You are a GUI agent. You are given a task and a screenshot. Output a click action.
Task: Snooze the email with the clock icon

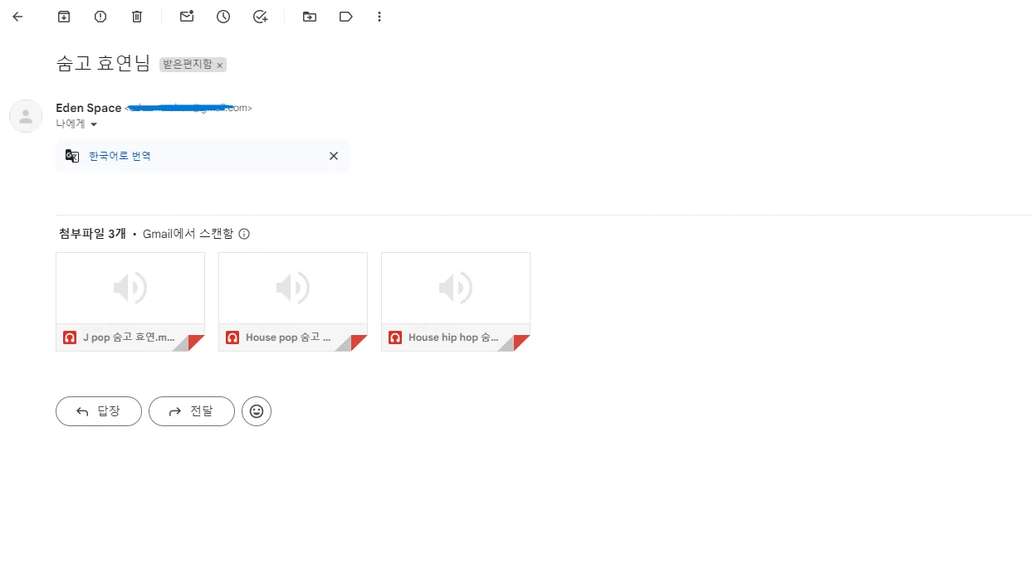(x=223, y=17)
